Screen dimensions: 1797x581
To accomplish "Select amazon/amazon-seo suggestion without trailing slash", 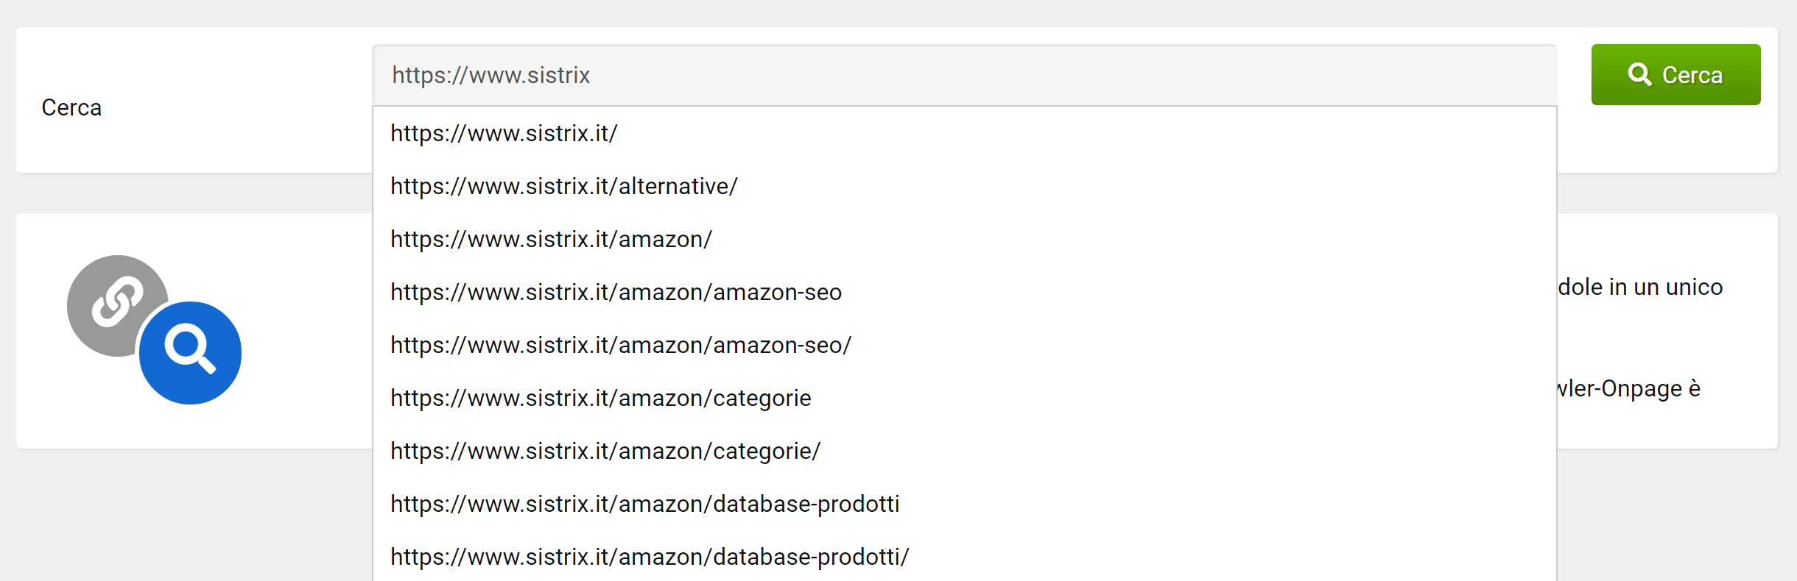I will pyautogui.click(x=616, y=292).
